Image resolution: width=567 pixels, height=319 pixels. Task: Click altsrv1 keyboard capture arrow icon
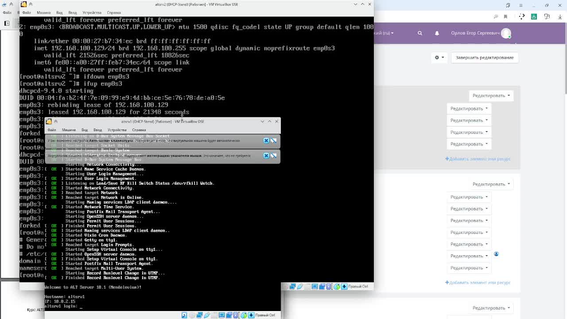tap(251, 315)
